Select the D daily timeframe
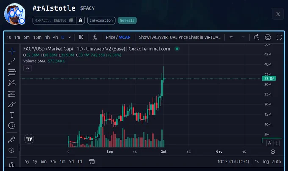 63,37
